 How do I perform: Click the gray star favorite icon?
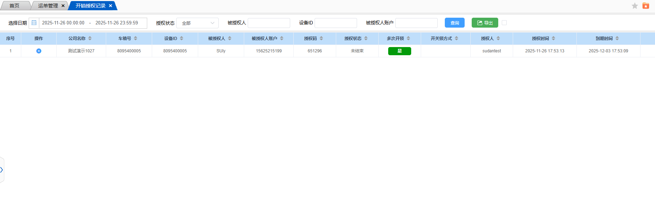click(635, 6)
